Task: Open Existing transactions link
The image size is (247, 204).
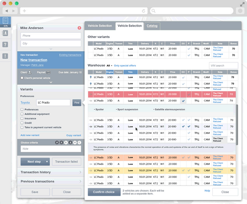Action: coord(70,55)
